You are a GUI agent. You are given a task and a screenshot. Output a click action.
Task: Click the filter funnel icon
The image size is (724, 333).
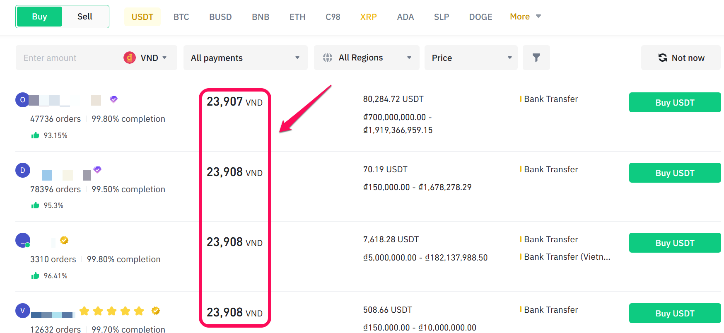click(536, 58)
